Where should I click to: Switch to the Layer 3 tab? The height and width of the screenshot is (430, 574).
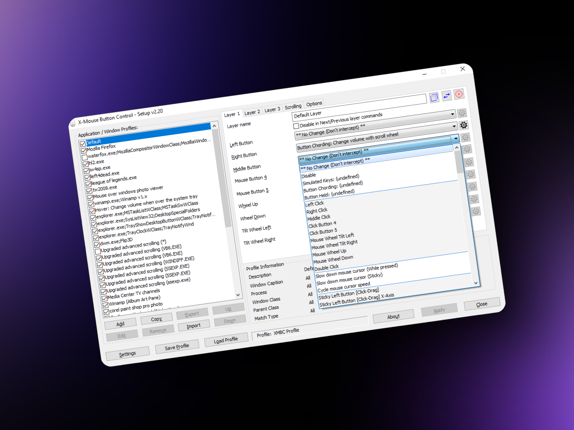pos(273,109)
